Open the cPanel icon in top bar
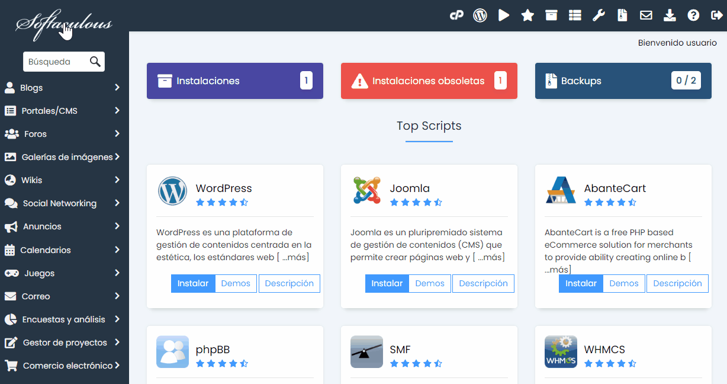The height and width of the screenshot is (384, 727). click(x=456, y=15)
